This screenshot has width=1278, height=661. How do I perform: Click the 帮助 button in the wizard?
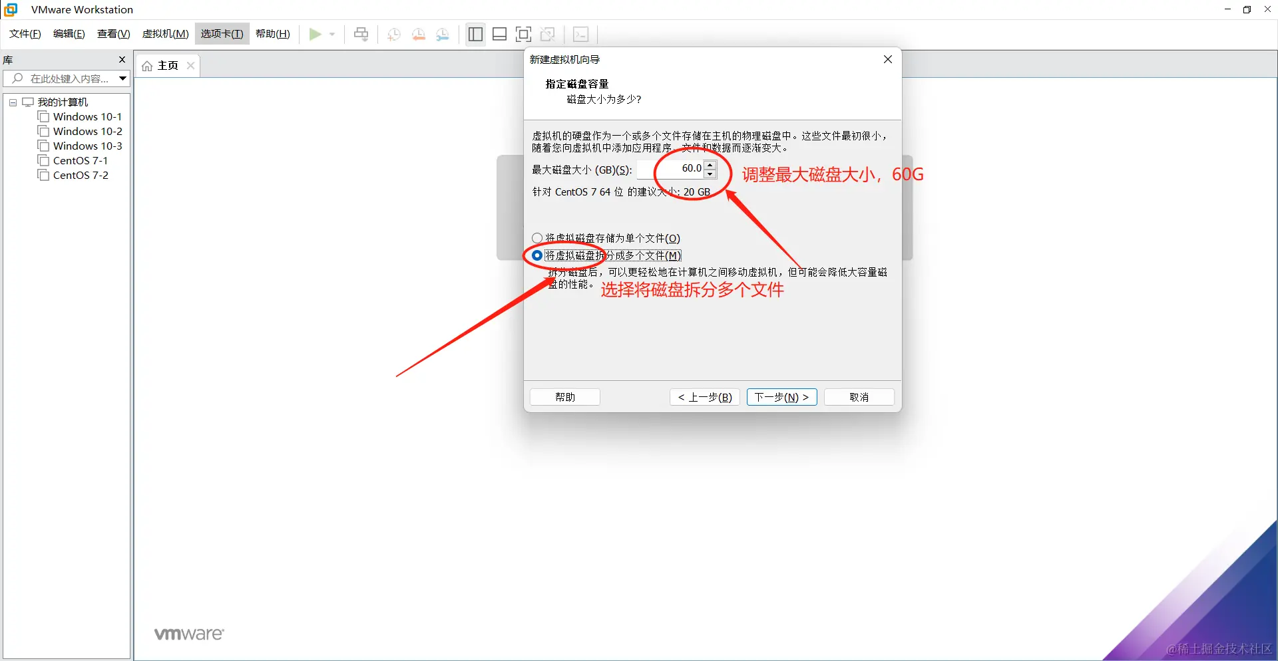(565, 397)
